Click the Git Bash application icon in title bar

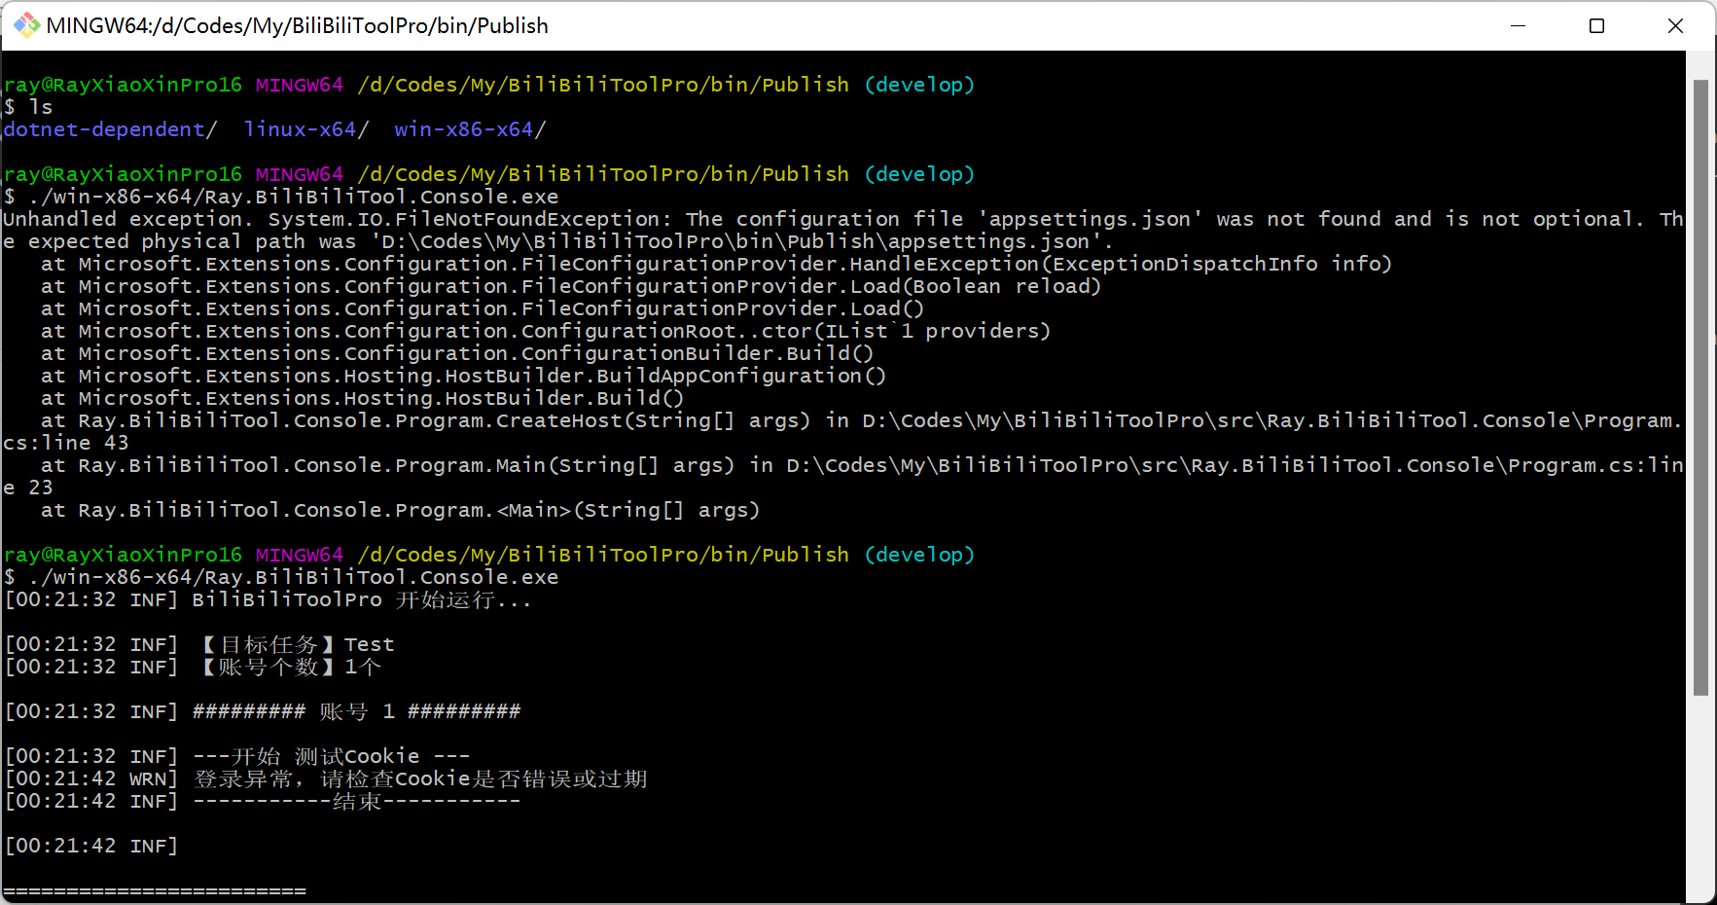tap(26, 25)
